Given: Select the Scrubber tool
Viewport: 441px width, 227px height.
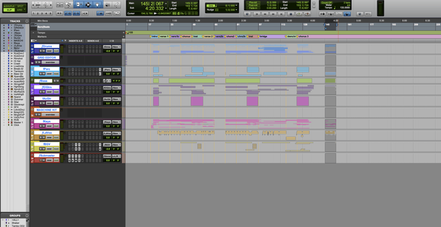Looking at the screenshot, I should click(x=107, y=5).
